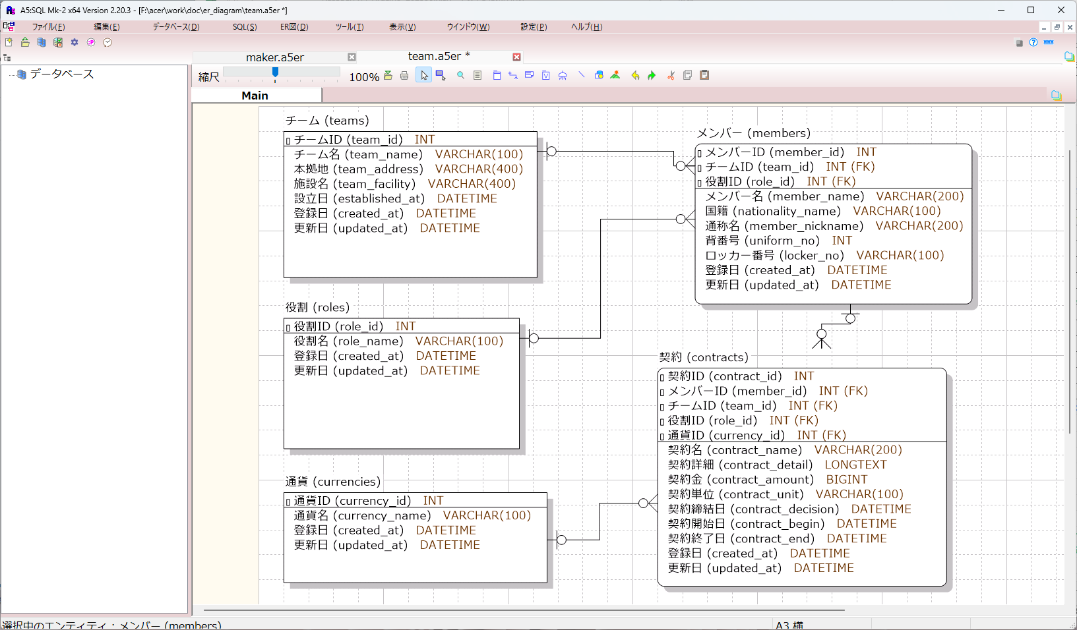Click the 縮尺 zoom scale slider handle

click(x=275, y=72)
